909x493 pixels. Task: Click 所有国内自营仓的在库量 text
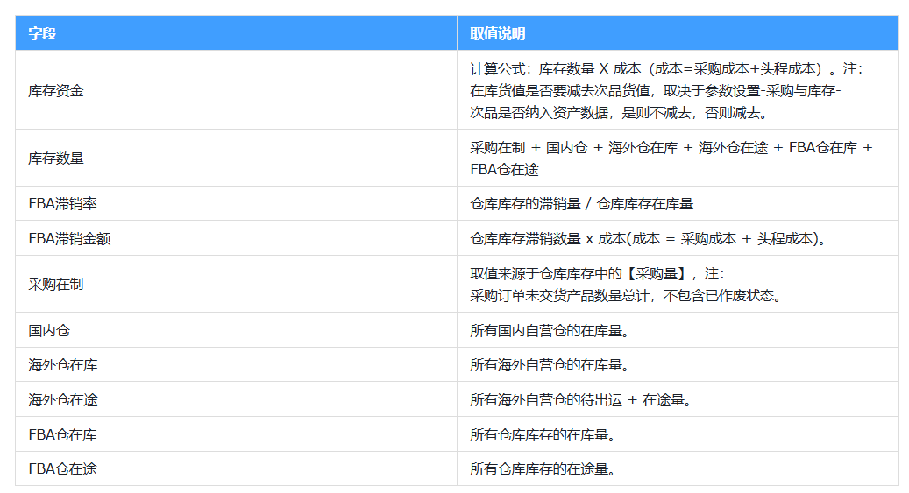point(549,330)
